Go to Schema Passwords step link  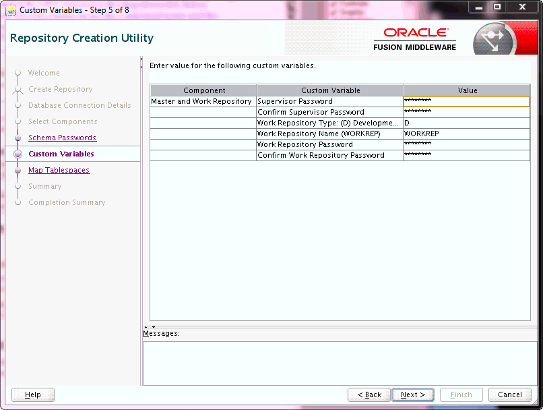(x=63, y=138)
